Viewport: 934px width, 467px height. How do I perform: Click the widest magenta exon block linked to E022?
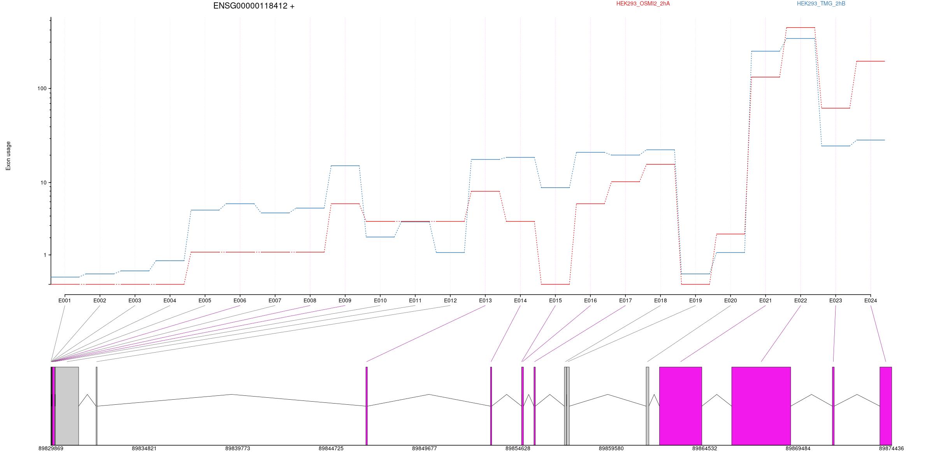(761, 406)
